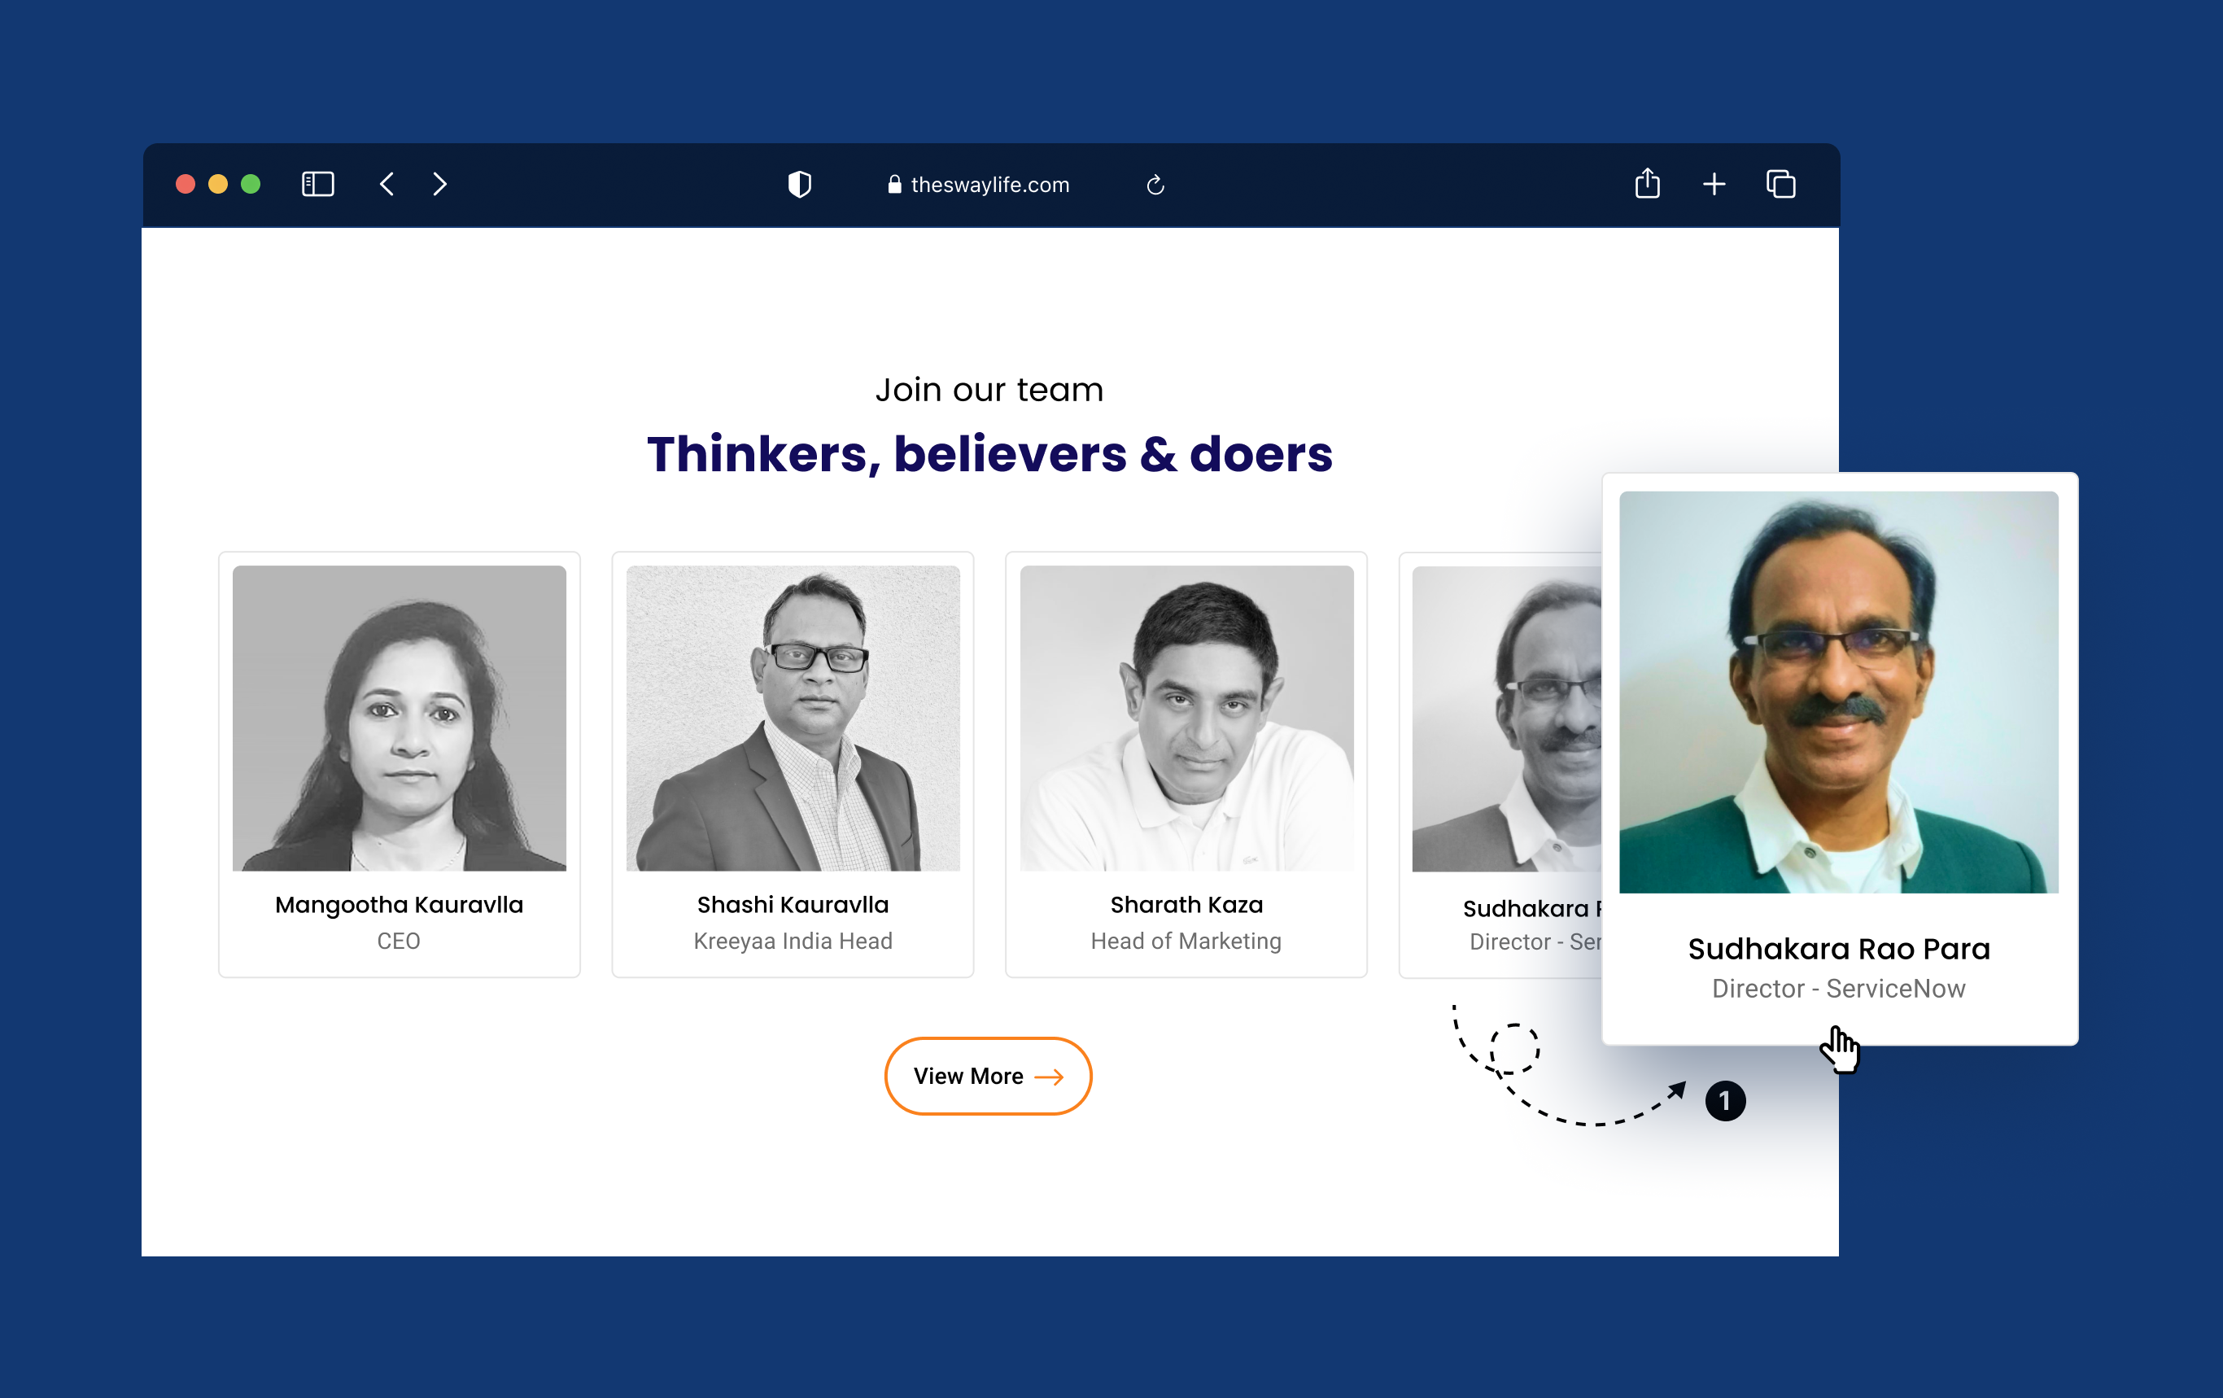Click the Head of Marketing label

point(1186,941)
